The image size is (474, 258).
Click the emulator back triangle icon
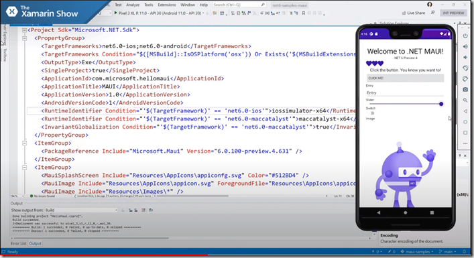(x=465, y=111)
